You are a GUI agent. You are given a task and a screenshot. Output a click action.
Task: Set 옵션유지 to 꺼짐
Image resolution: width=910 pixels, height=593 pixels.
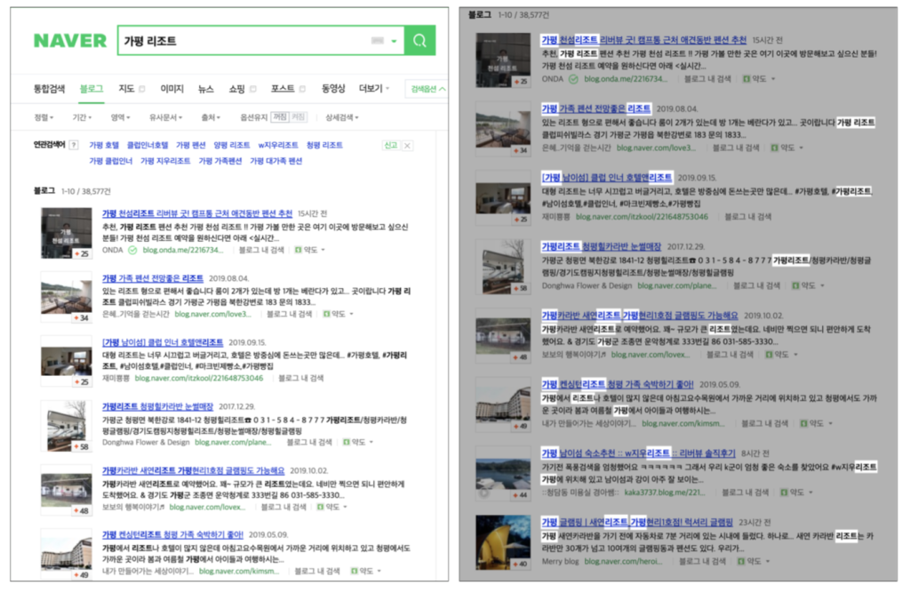pos(280,117)
